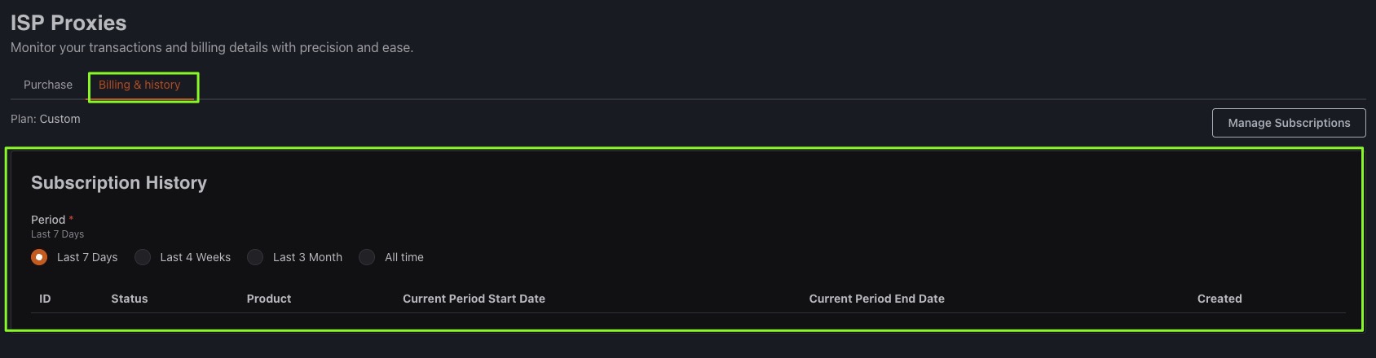Click the Period field label

coord(48,220)
